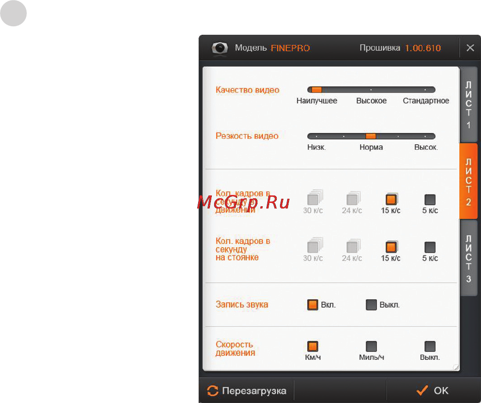Click the Модель label in the title bar
The width and height of the screenshot is (481, 403).
pos(251,48)
